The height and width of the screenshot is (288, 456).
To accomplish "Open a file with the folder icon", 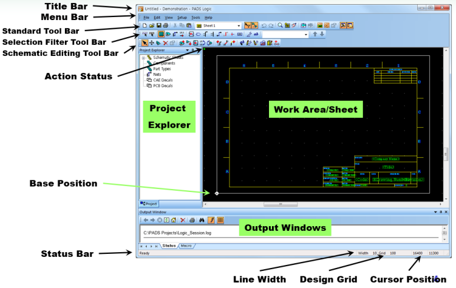I will 152,25.
